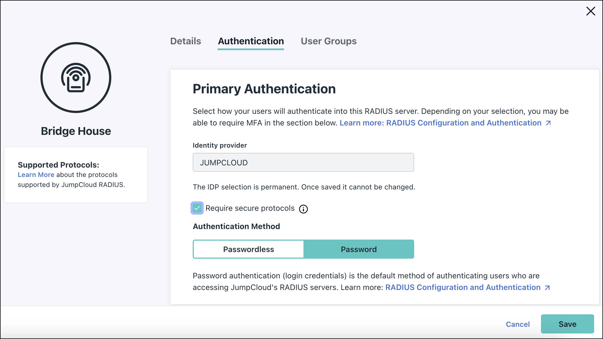Click the RADIUS server avatar icon
This screenshot has width=603, height=339.
point(76,78)
